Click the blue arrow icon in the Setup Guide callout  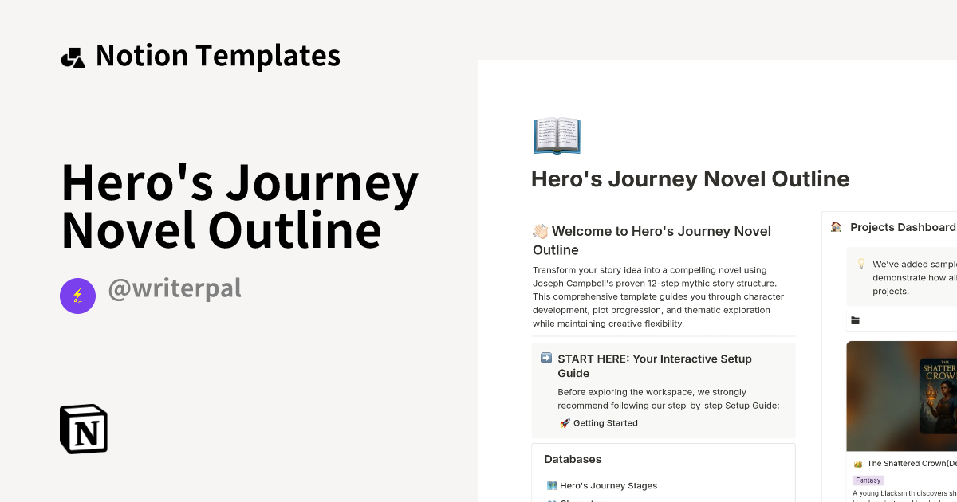(545, 359)
